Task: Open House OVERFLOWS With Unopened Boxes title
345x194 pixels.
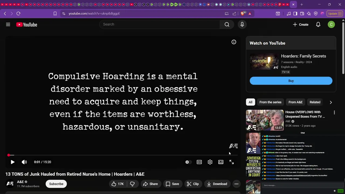Action: (305, 114)
